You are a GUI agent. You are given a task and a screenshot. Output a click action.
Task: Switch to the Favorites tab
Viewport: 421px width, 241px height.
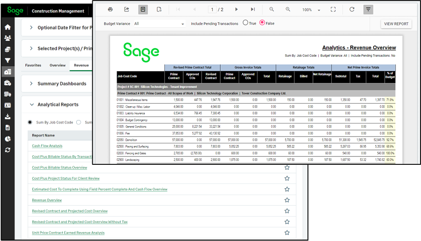pos(33,65)
